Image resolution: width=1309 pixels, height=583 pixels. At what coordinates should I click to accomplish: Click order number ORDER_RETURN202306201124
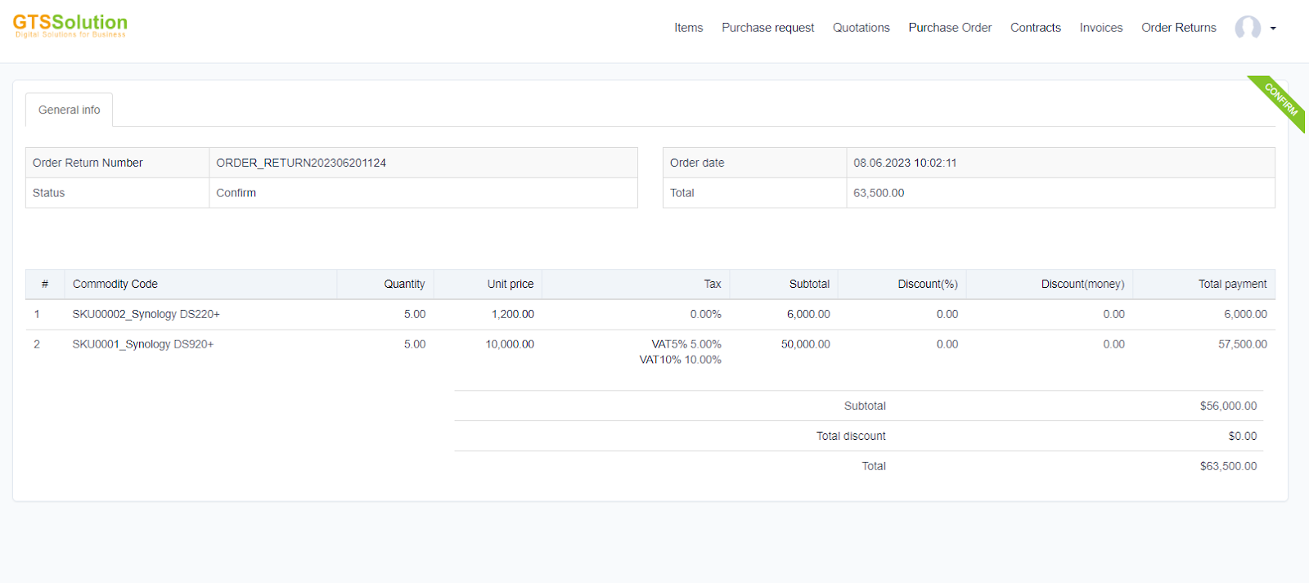click(x=301, y=163)
